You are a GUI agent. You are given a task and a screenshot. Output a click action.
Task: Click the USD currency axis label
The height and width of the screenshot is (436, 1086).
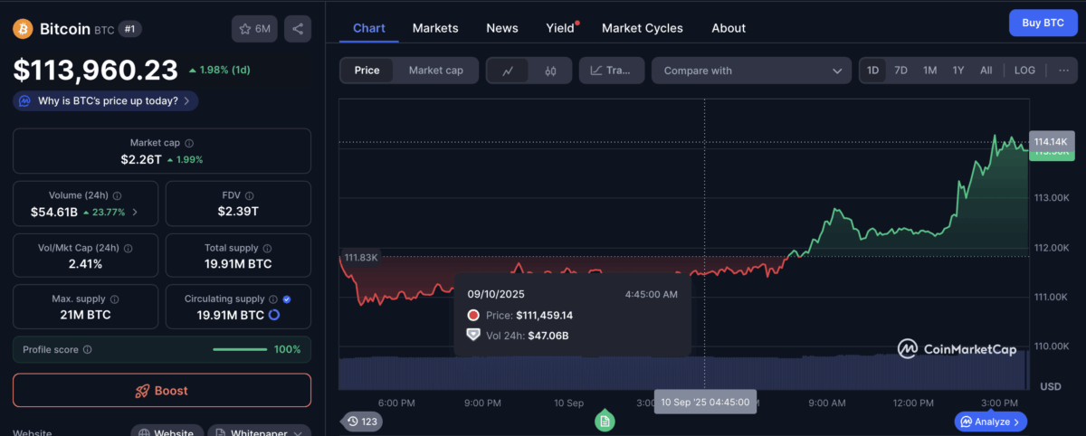[1051, 386]
